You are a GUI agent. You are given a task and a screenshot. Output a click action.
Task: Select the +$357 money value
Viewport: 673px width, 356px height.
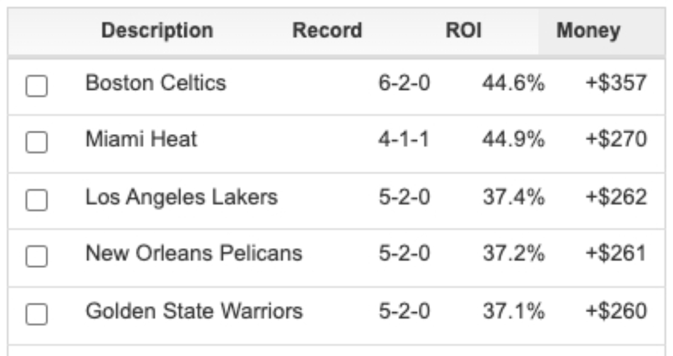click(616, 84)
